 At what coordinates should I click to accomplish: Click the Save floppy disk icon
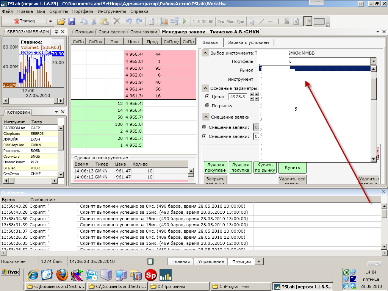pyautogui.click(x=71, y=21)
